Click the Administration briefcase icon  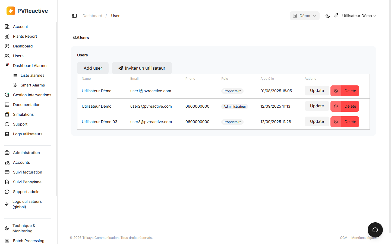[x=7, y=153]
